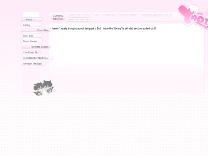
Task: Open One Room TA favorite
Action: point(31,52)
